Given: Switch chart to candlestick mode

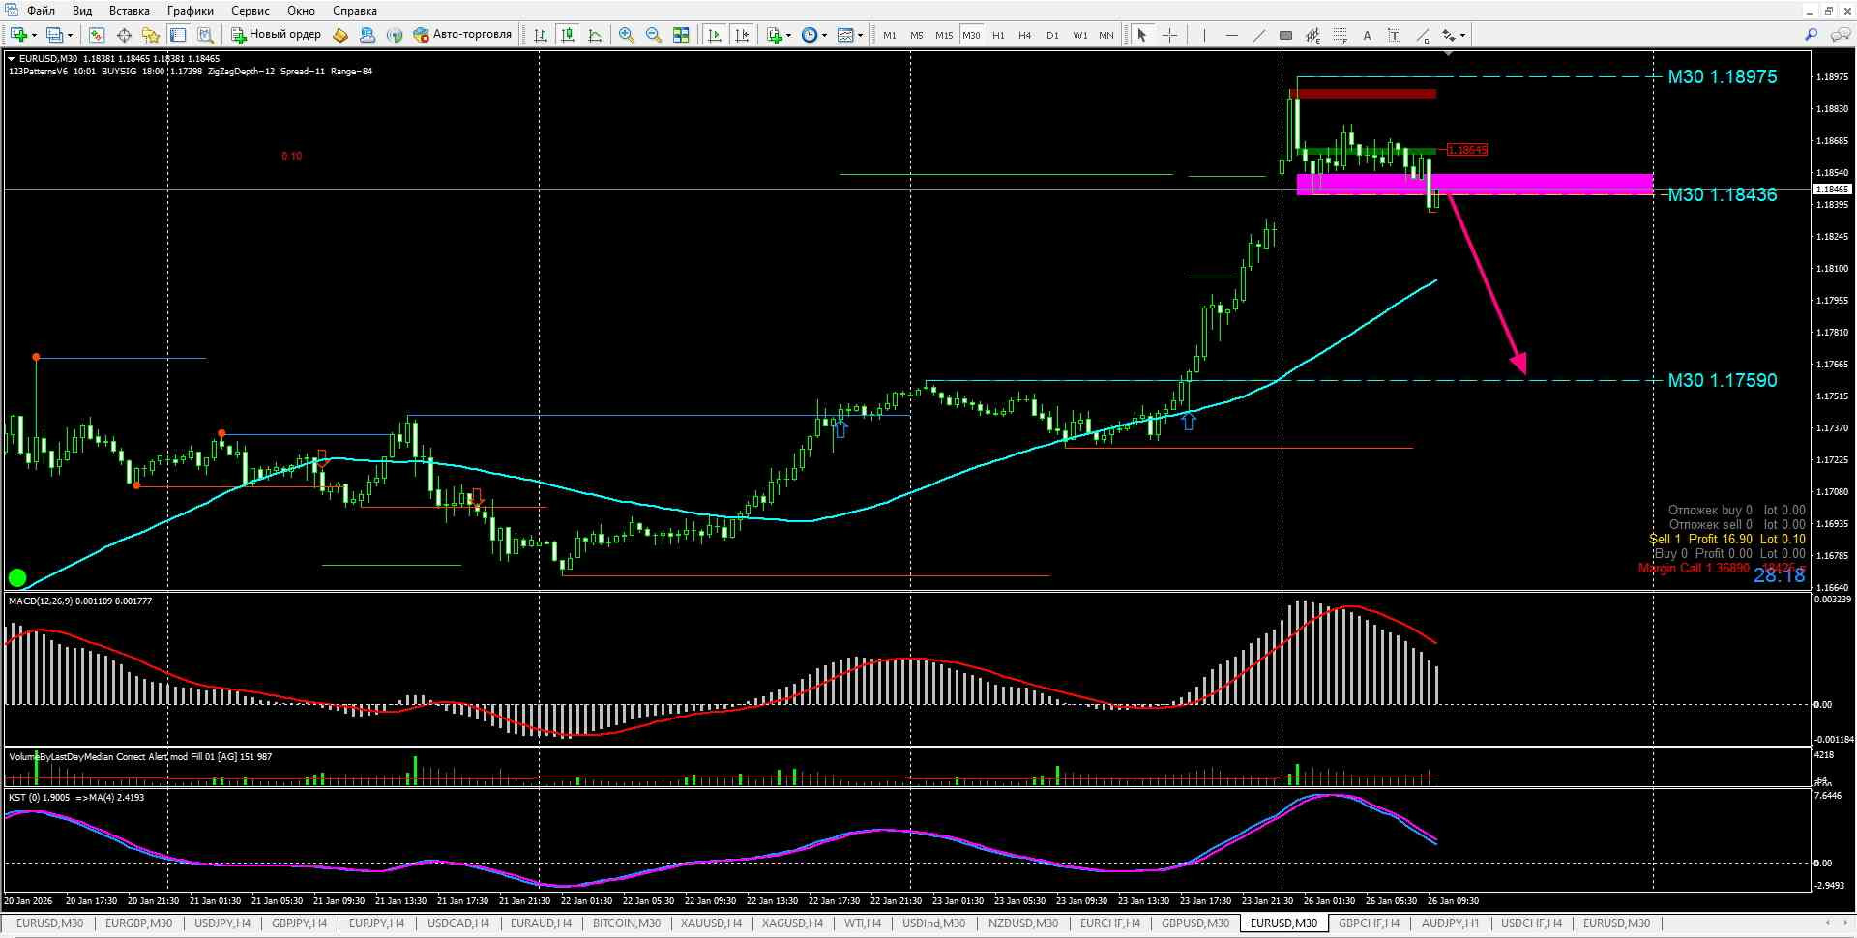Looking at the screenshot, I should 568,35.
